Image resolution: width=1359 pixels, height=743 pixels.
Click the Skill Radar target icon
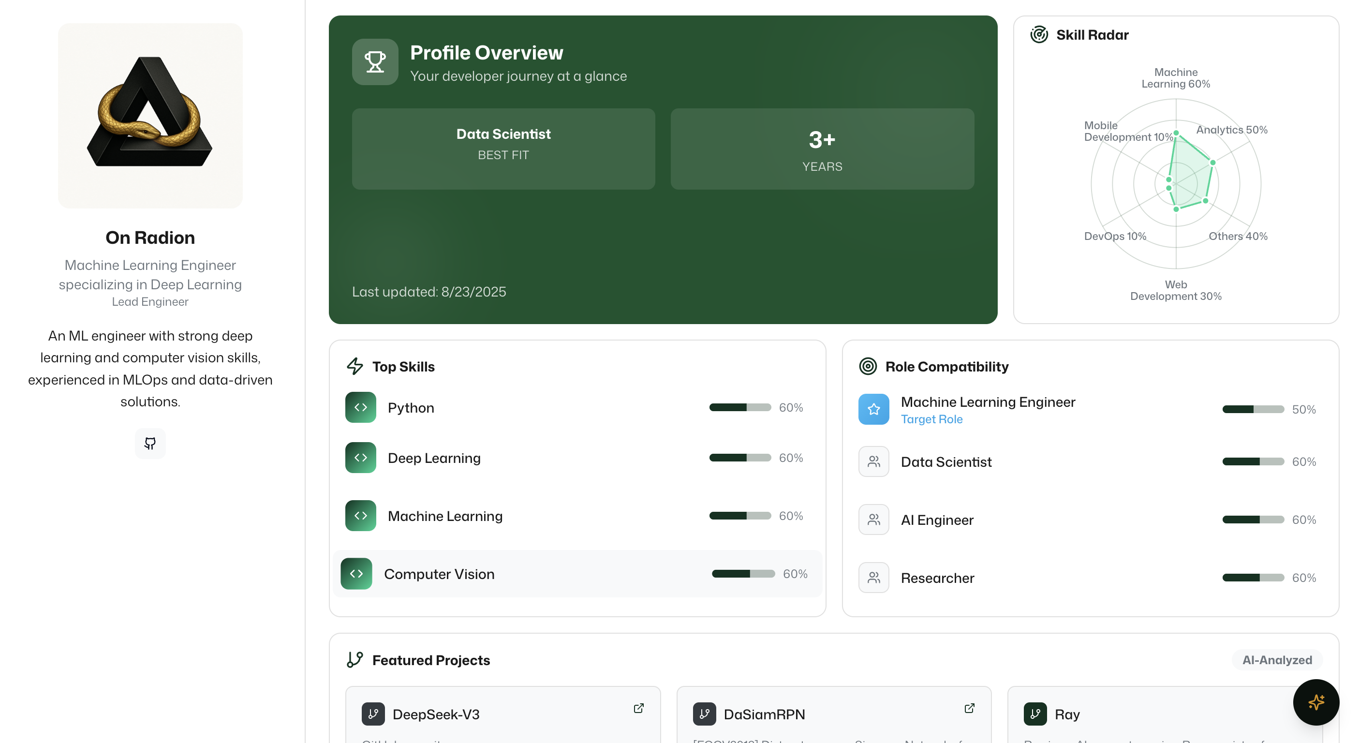[1039, 35]
